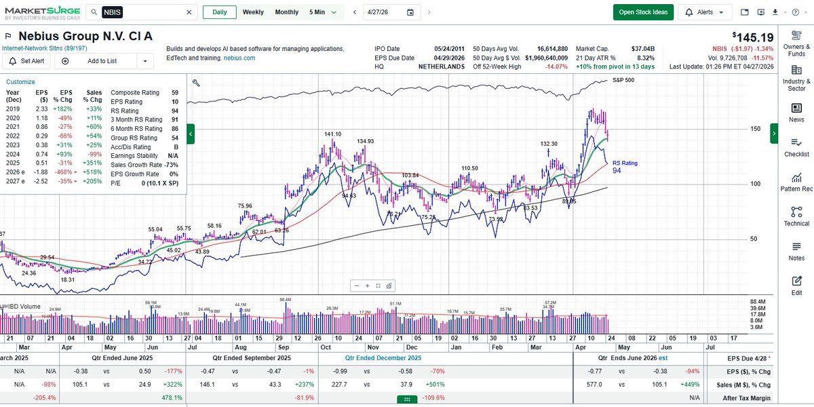
Task: Go to next date with right arrow
Action: pyautogui.click(x=430, y=12)
